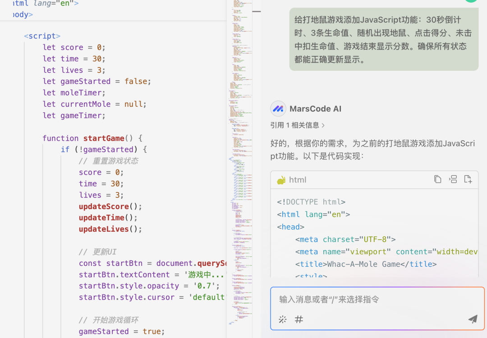Image resolution: width=487 pixels, height=338 pixels.
Task: Click the 重置游戏状态 comment
Action: [x=108, y=161]
